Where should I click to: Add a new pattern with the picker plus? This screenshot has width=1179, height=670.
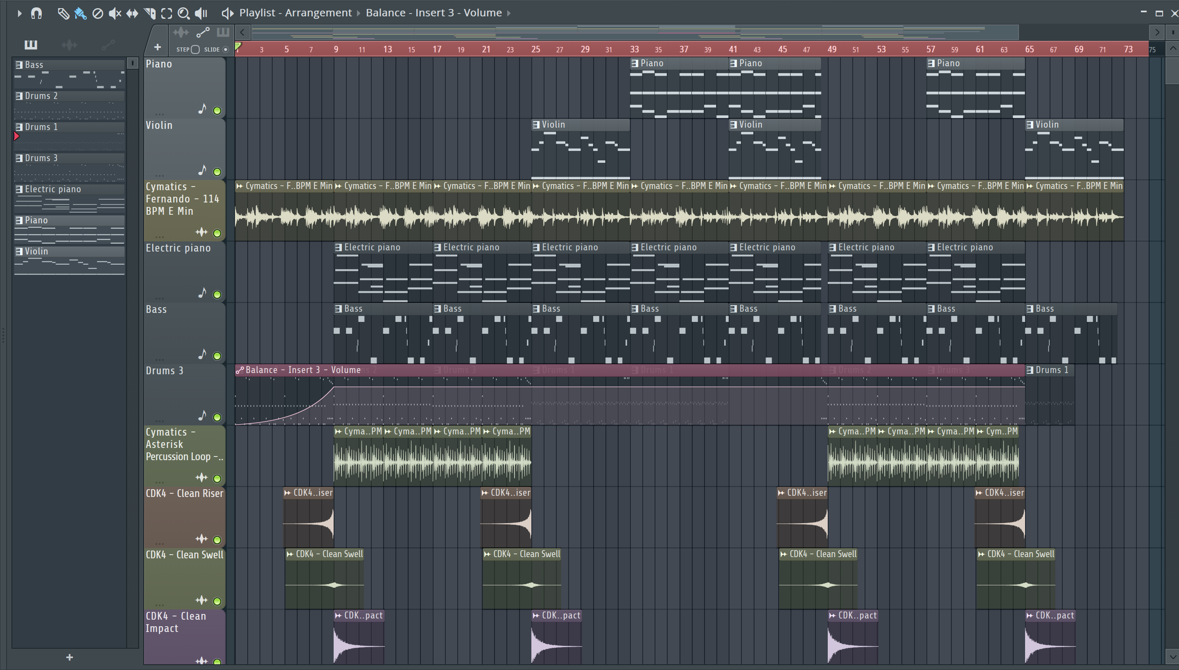click(70, 657)
